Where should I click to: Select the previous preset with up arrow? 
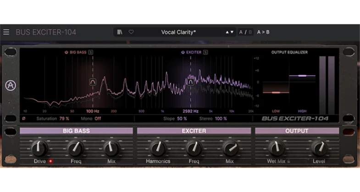(227, 32)
